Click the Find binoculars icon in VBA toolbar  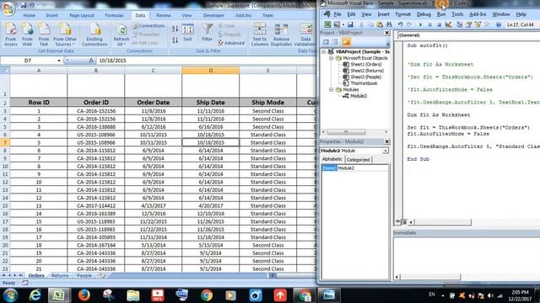click(x=389, y=24)
